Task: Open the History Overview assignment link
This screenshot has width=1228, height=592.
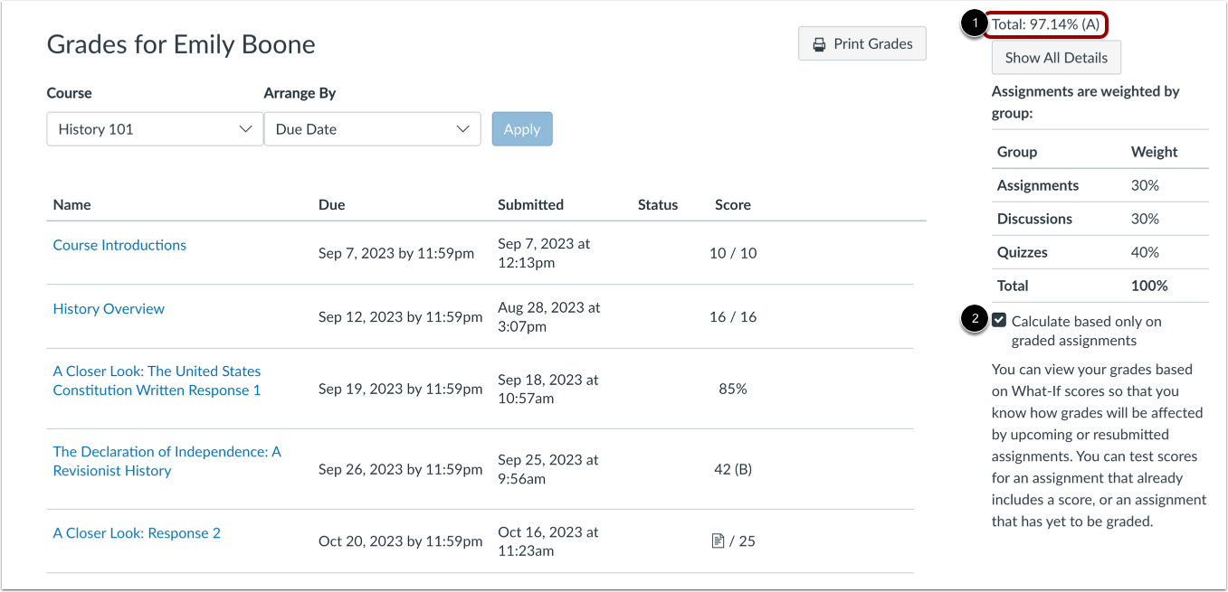Action: pyautogui.click(x=109, y=308)
